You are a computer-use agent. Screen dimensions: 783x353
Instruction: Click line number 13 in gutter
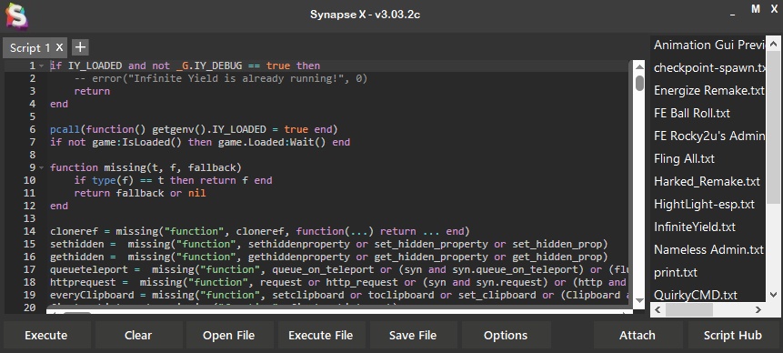tap(30, 218)
